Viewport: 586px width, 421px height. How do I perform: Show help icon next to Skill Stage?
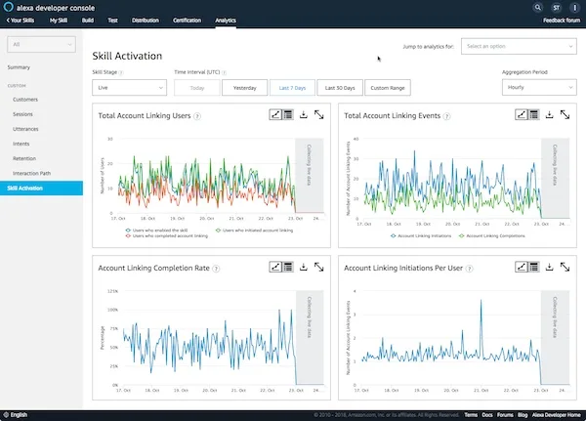[121, 72]
